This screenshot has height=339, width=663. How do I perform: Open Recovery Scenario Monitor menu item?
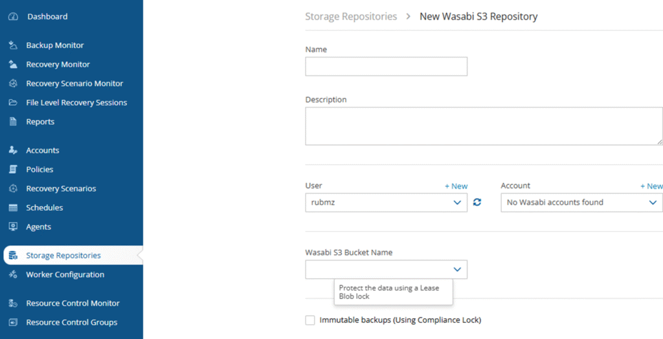[74, 84]
